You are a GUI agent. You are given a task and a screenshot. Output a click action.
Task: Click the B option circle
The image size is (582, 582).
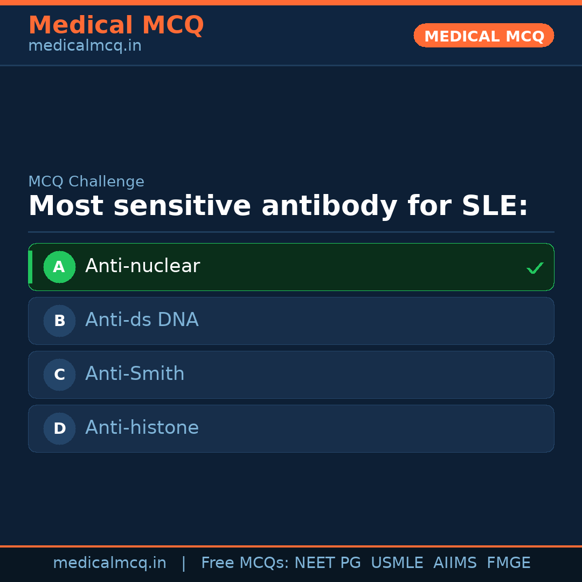tap(59, 321)
